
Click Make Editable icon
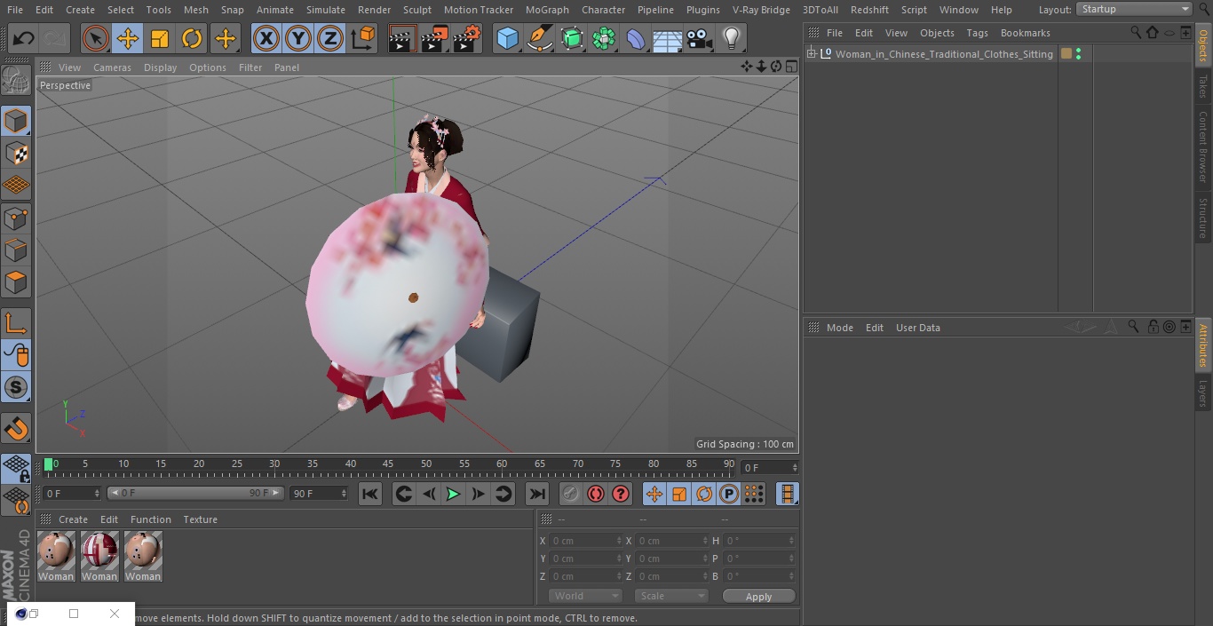pyautogui.click(x=16, y=82)
